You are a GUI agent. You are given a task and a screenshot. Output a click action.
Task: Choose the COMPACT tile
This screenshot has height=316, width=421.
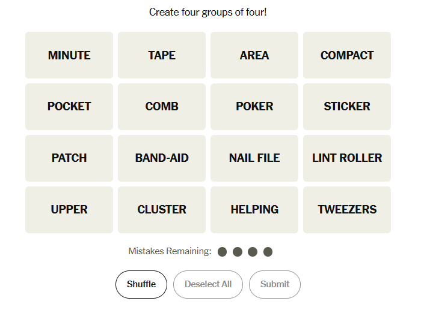pyautogui.click(x=347, y=55)
